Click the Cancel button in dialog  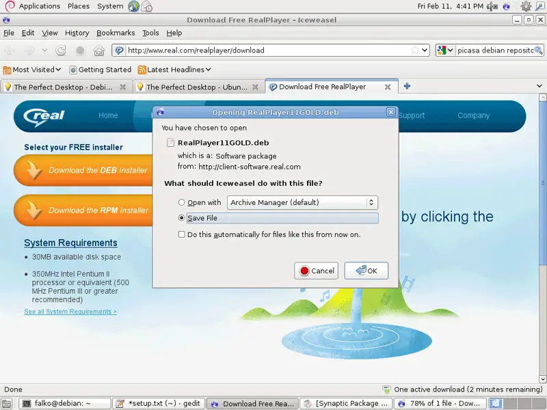pyautogui.click(x=316, y=271)
